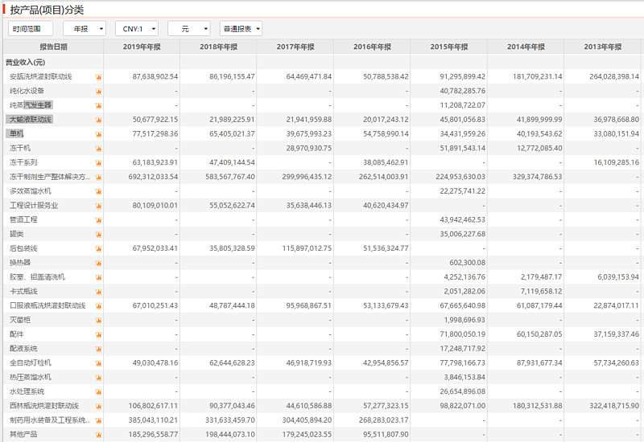Open chart icon for 西林瓶洗烘灌封联动线
The height and width of the screenshot is (442, 644).
coord(99,406)
